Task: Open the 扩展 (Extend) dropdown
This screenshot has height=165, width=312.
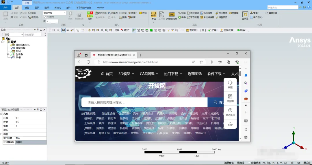Action: coord(213,30)
